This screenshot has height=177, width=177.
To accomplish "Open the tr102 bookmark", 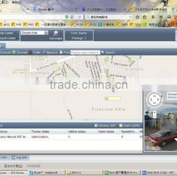I will 90,25.
